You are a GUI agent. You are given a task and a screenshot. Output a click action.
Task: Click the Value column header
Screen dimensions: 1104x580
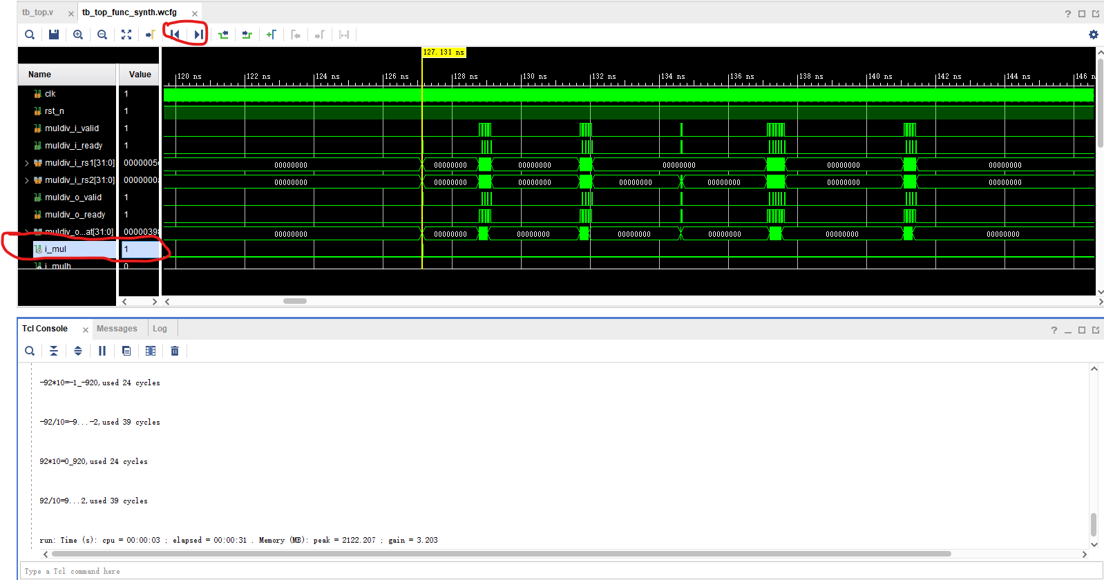coord(140,75)
